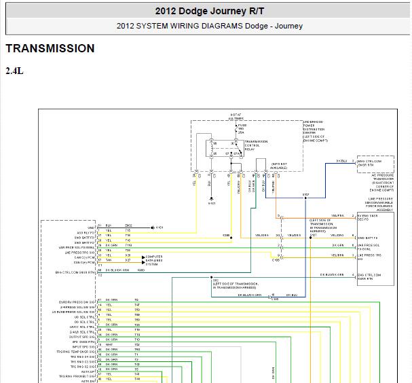This screenshot has width=412, height=383.
Task: Click the '2012 SYSTEM WIRING DIAGRAMS Dodge - Journey' subtitle
Action: tap(210, 26)
